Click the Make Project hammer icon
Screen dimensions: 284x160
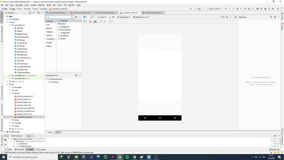pyautogui.click(x=191, y=9)
